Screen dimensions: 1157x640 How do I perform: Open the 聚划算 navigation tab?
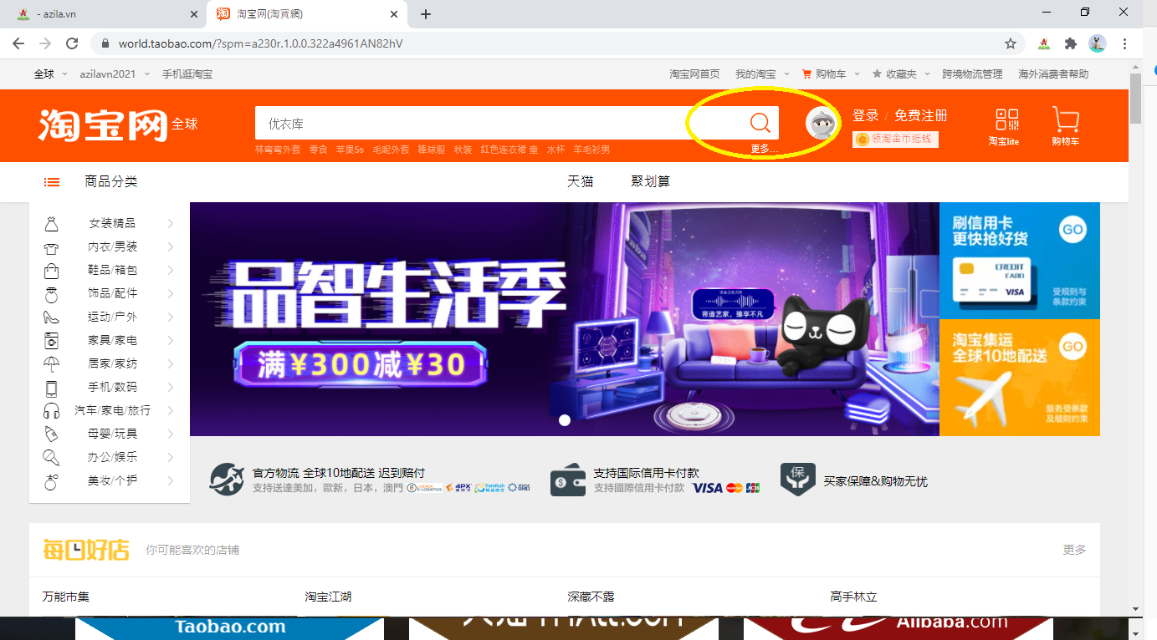[x=650, y=181]
